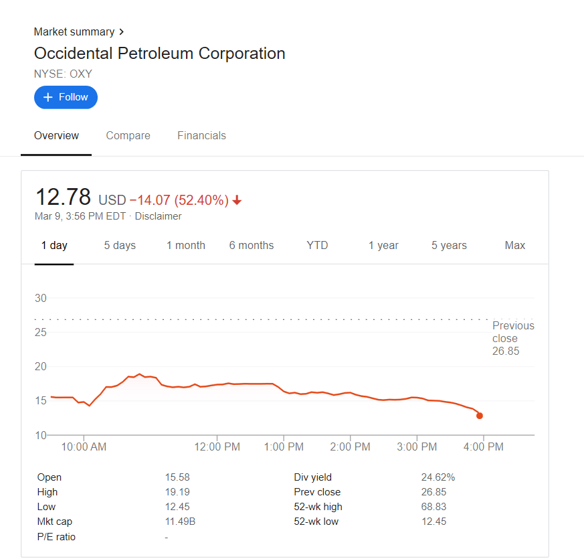Click the plus icon in Follow button

[x=47, y=97]
